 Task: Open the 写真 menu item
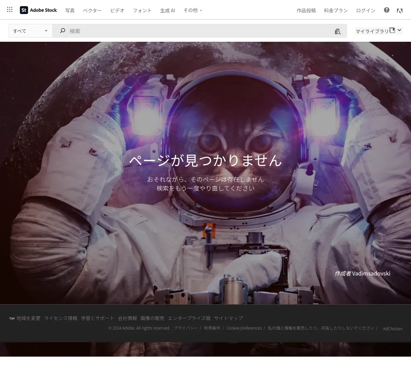tap(70, 11)
